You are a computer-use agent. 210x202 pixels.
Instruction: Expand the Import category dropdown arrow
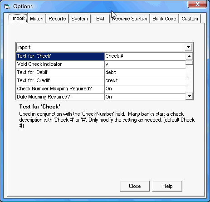point(188,47)
